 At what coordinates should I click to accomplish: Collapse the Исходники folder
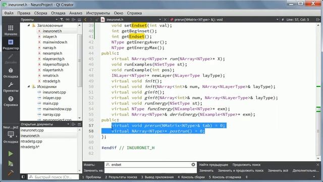coord(29,86)
